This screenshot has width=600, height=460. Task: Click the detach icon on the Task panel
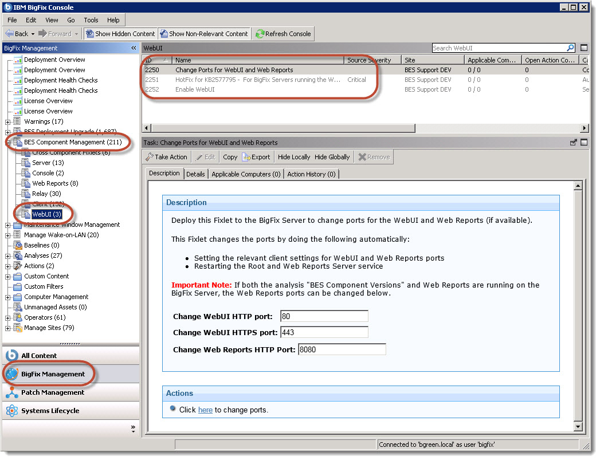pos(574,142)
